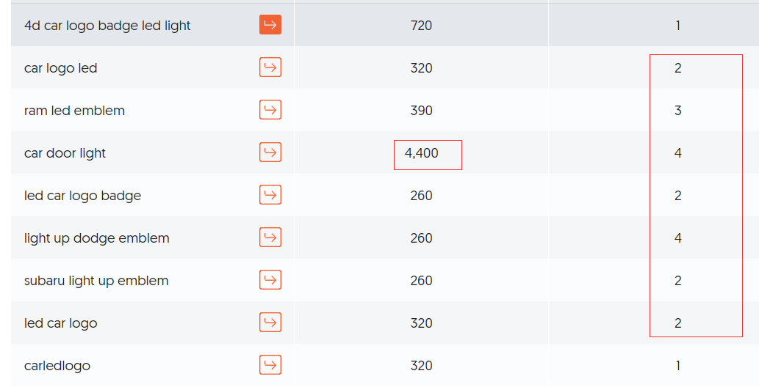Choose keyword 'light up dodge emblem'
The height and width of the screenshot is (390, 759).
(x=97, y=238)
